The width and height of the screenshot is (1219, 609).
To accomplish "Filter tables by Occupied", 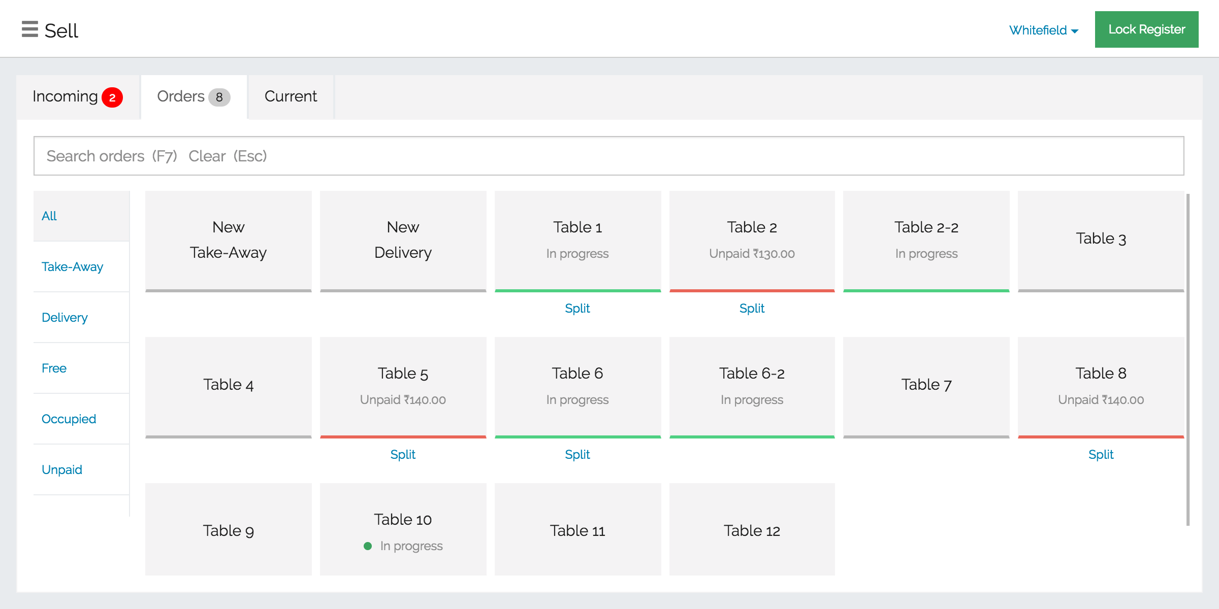I will pyautogui.click(x=69, y=419).
